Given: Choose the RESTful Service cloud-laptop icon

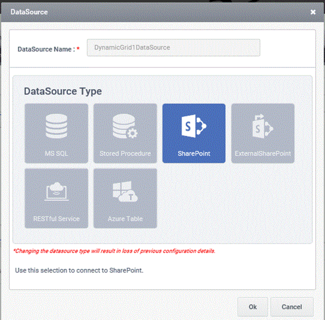Looking at the screenshot, I should (x=56, y=191).
